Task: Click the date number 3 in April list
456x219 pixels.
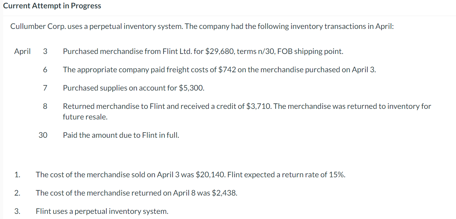Action: [45, 51]
